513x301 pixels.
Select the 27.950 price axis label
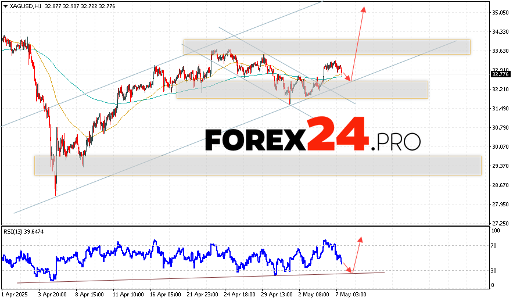pos(500,204)
